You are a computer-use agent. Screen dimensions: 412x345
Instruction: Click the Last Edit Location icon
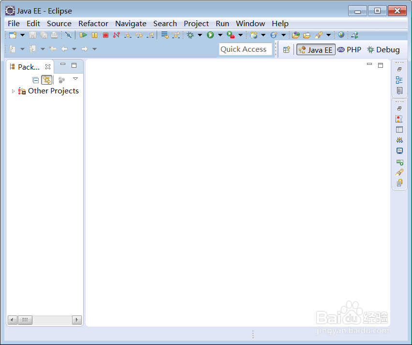coord(53,49)
